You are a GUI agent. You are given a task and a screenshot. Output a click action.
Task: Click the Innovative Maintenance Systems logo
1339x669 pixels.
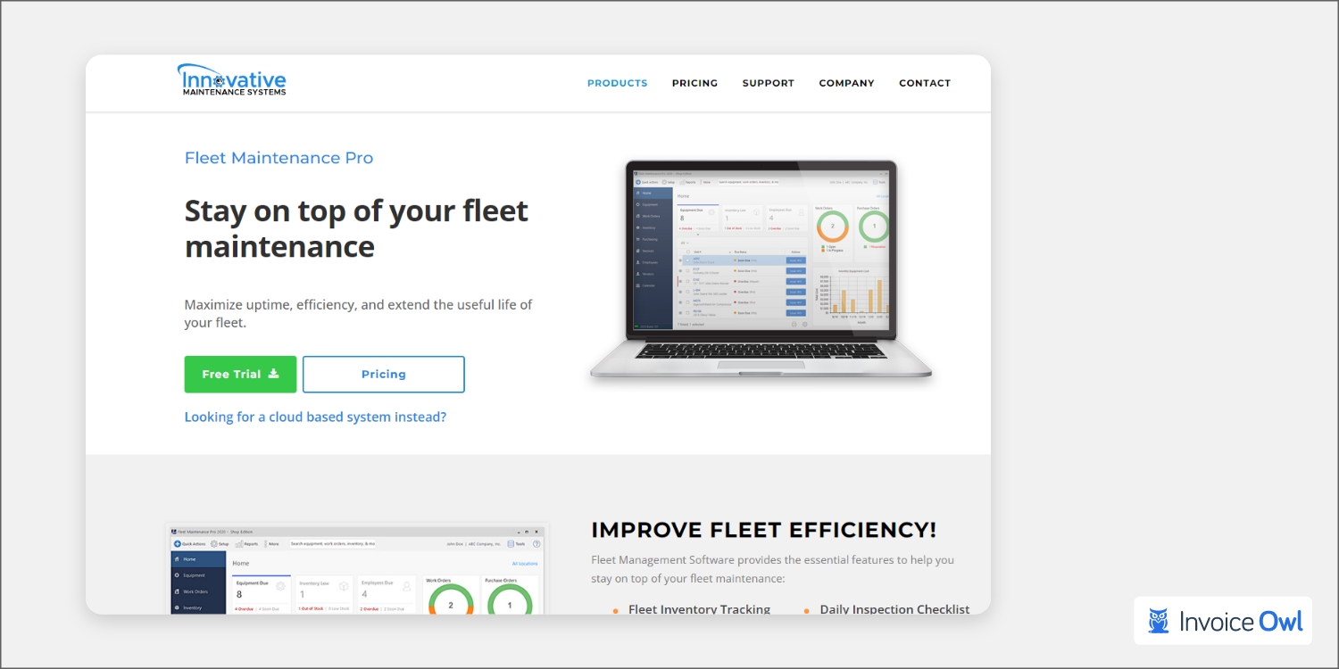[x=232, y=80]
